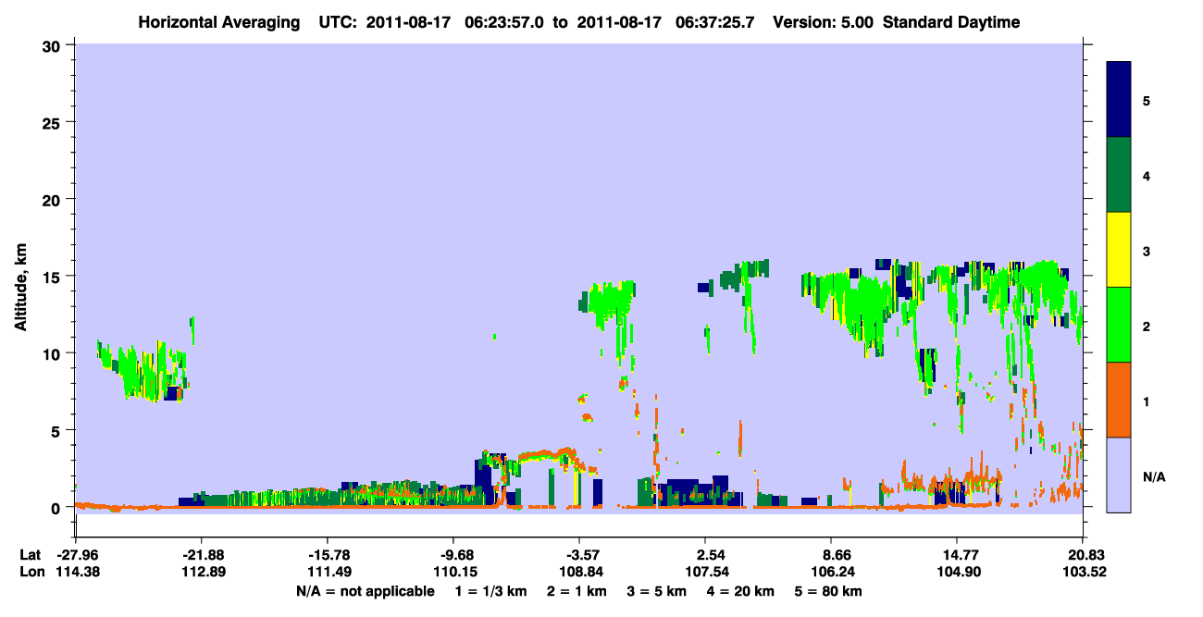Click the altitude tick label 20

point(54,199)
